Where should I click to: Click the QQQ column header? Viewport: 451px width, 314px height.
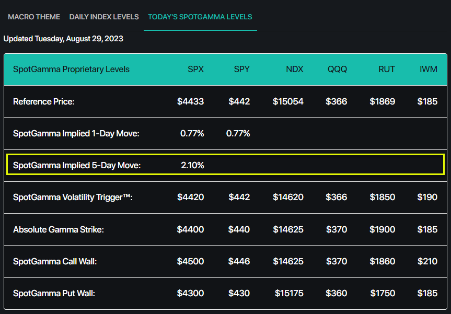point(337,68)
